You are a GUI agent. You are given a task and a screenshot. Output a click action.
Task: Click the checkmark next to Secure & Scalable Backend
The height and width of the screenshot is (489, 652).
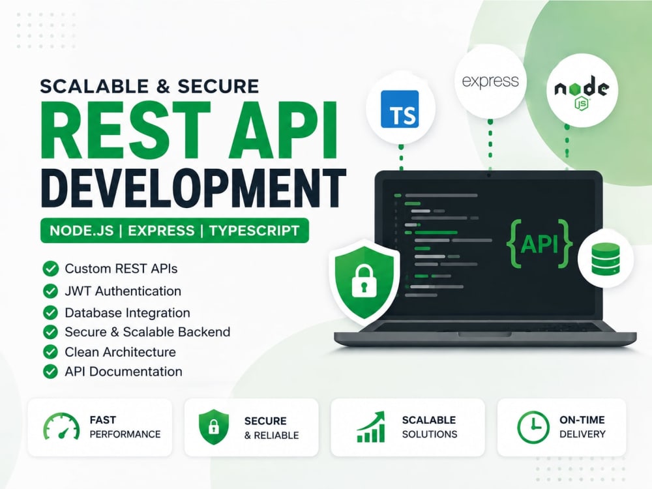coord(50,332)
